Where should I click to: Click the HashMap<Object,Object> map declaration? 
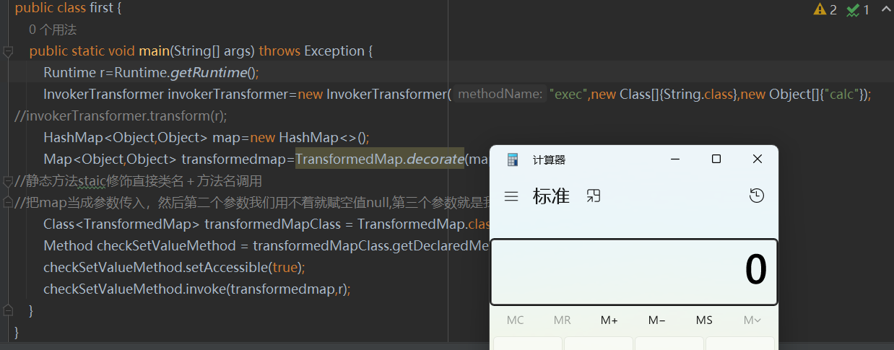[x=206, y=138]
